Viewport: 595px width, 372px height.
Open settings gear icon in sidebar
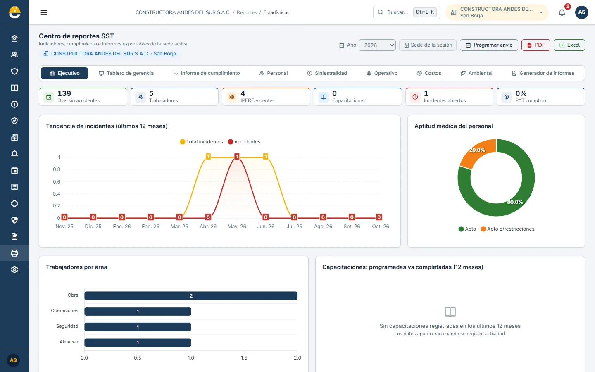[14, 270]
